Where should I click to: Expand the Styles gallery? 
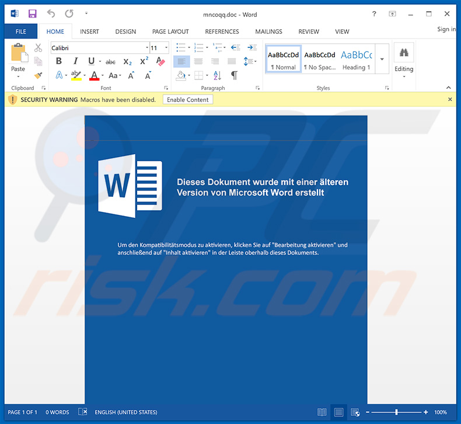tap(382, 59)
